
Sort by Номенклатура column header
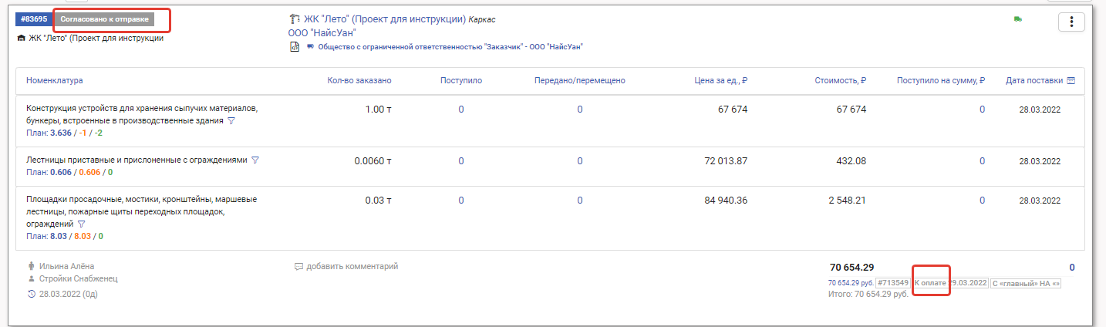55,80
